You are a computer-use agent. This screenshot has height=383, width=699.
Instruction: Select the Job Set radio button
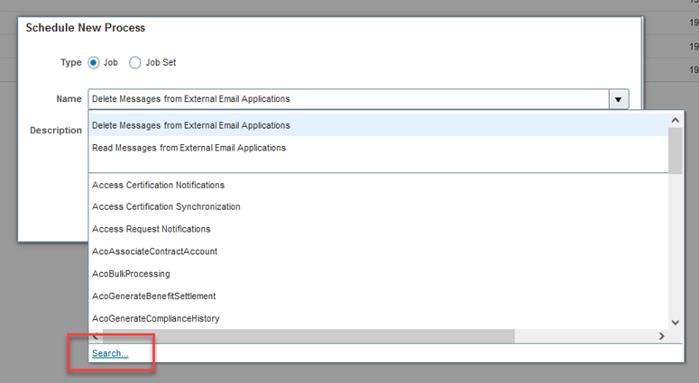coord(135,63)
